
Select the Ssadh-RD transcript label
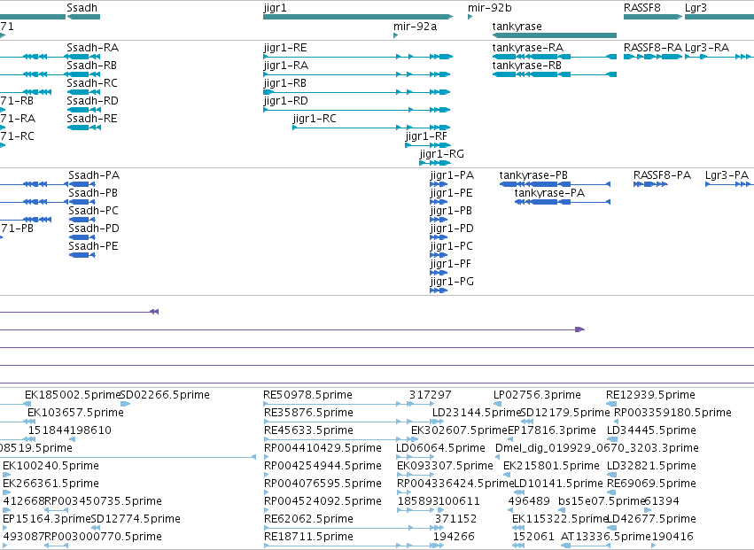pyautogui.click(x=92, y=100)
